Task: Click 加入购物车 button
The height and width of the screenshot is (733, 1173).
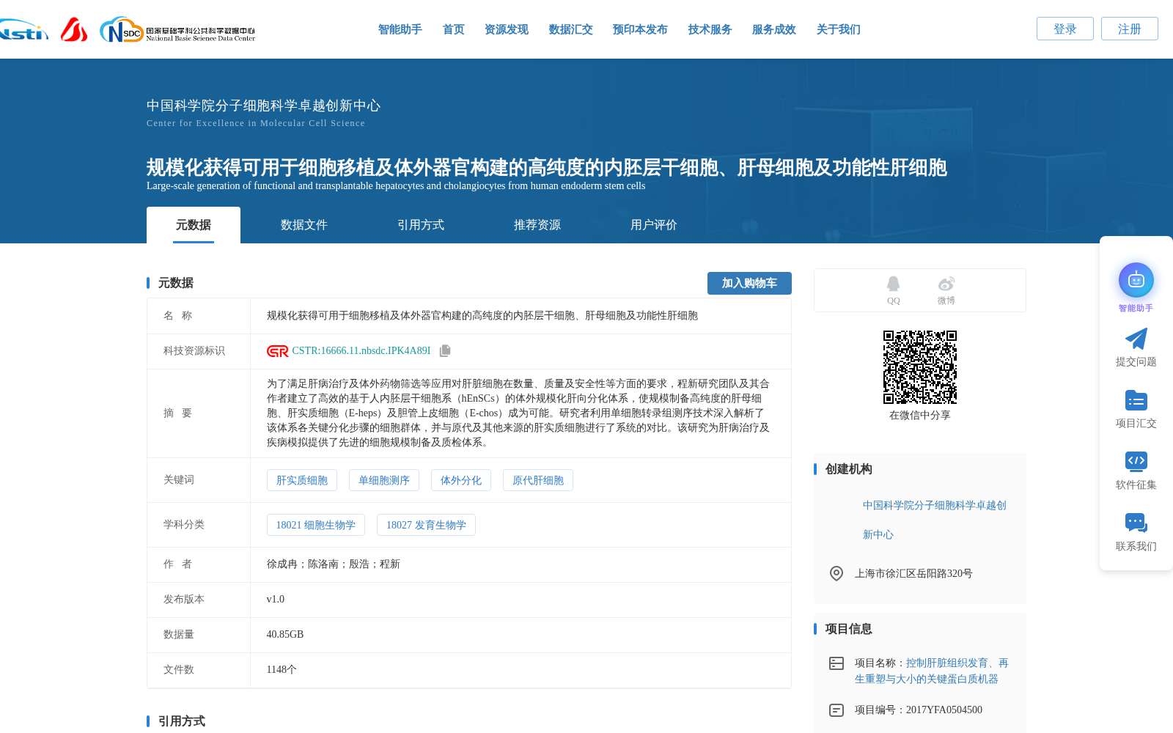Action: point(749,283)
